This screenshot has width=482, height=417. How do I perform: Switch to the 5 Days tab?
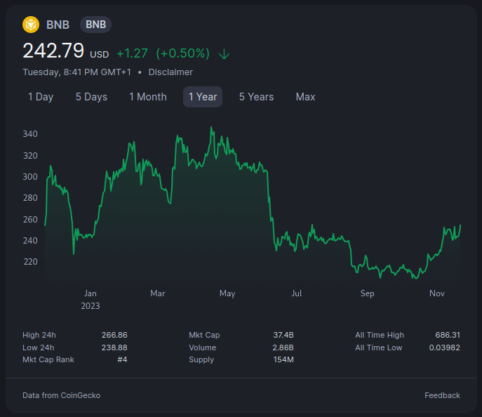tap(91, 97)
